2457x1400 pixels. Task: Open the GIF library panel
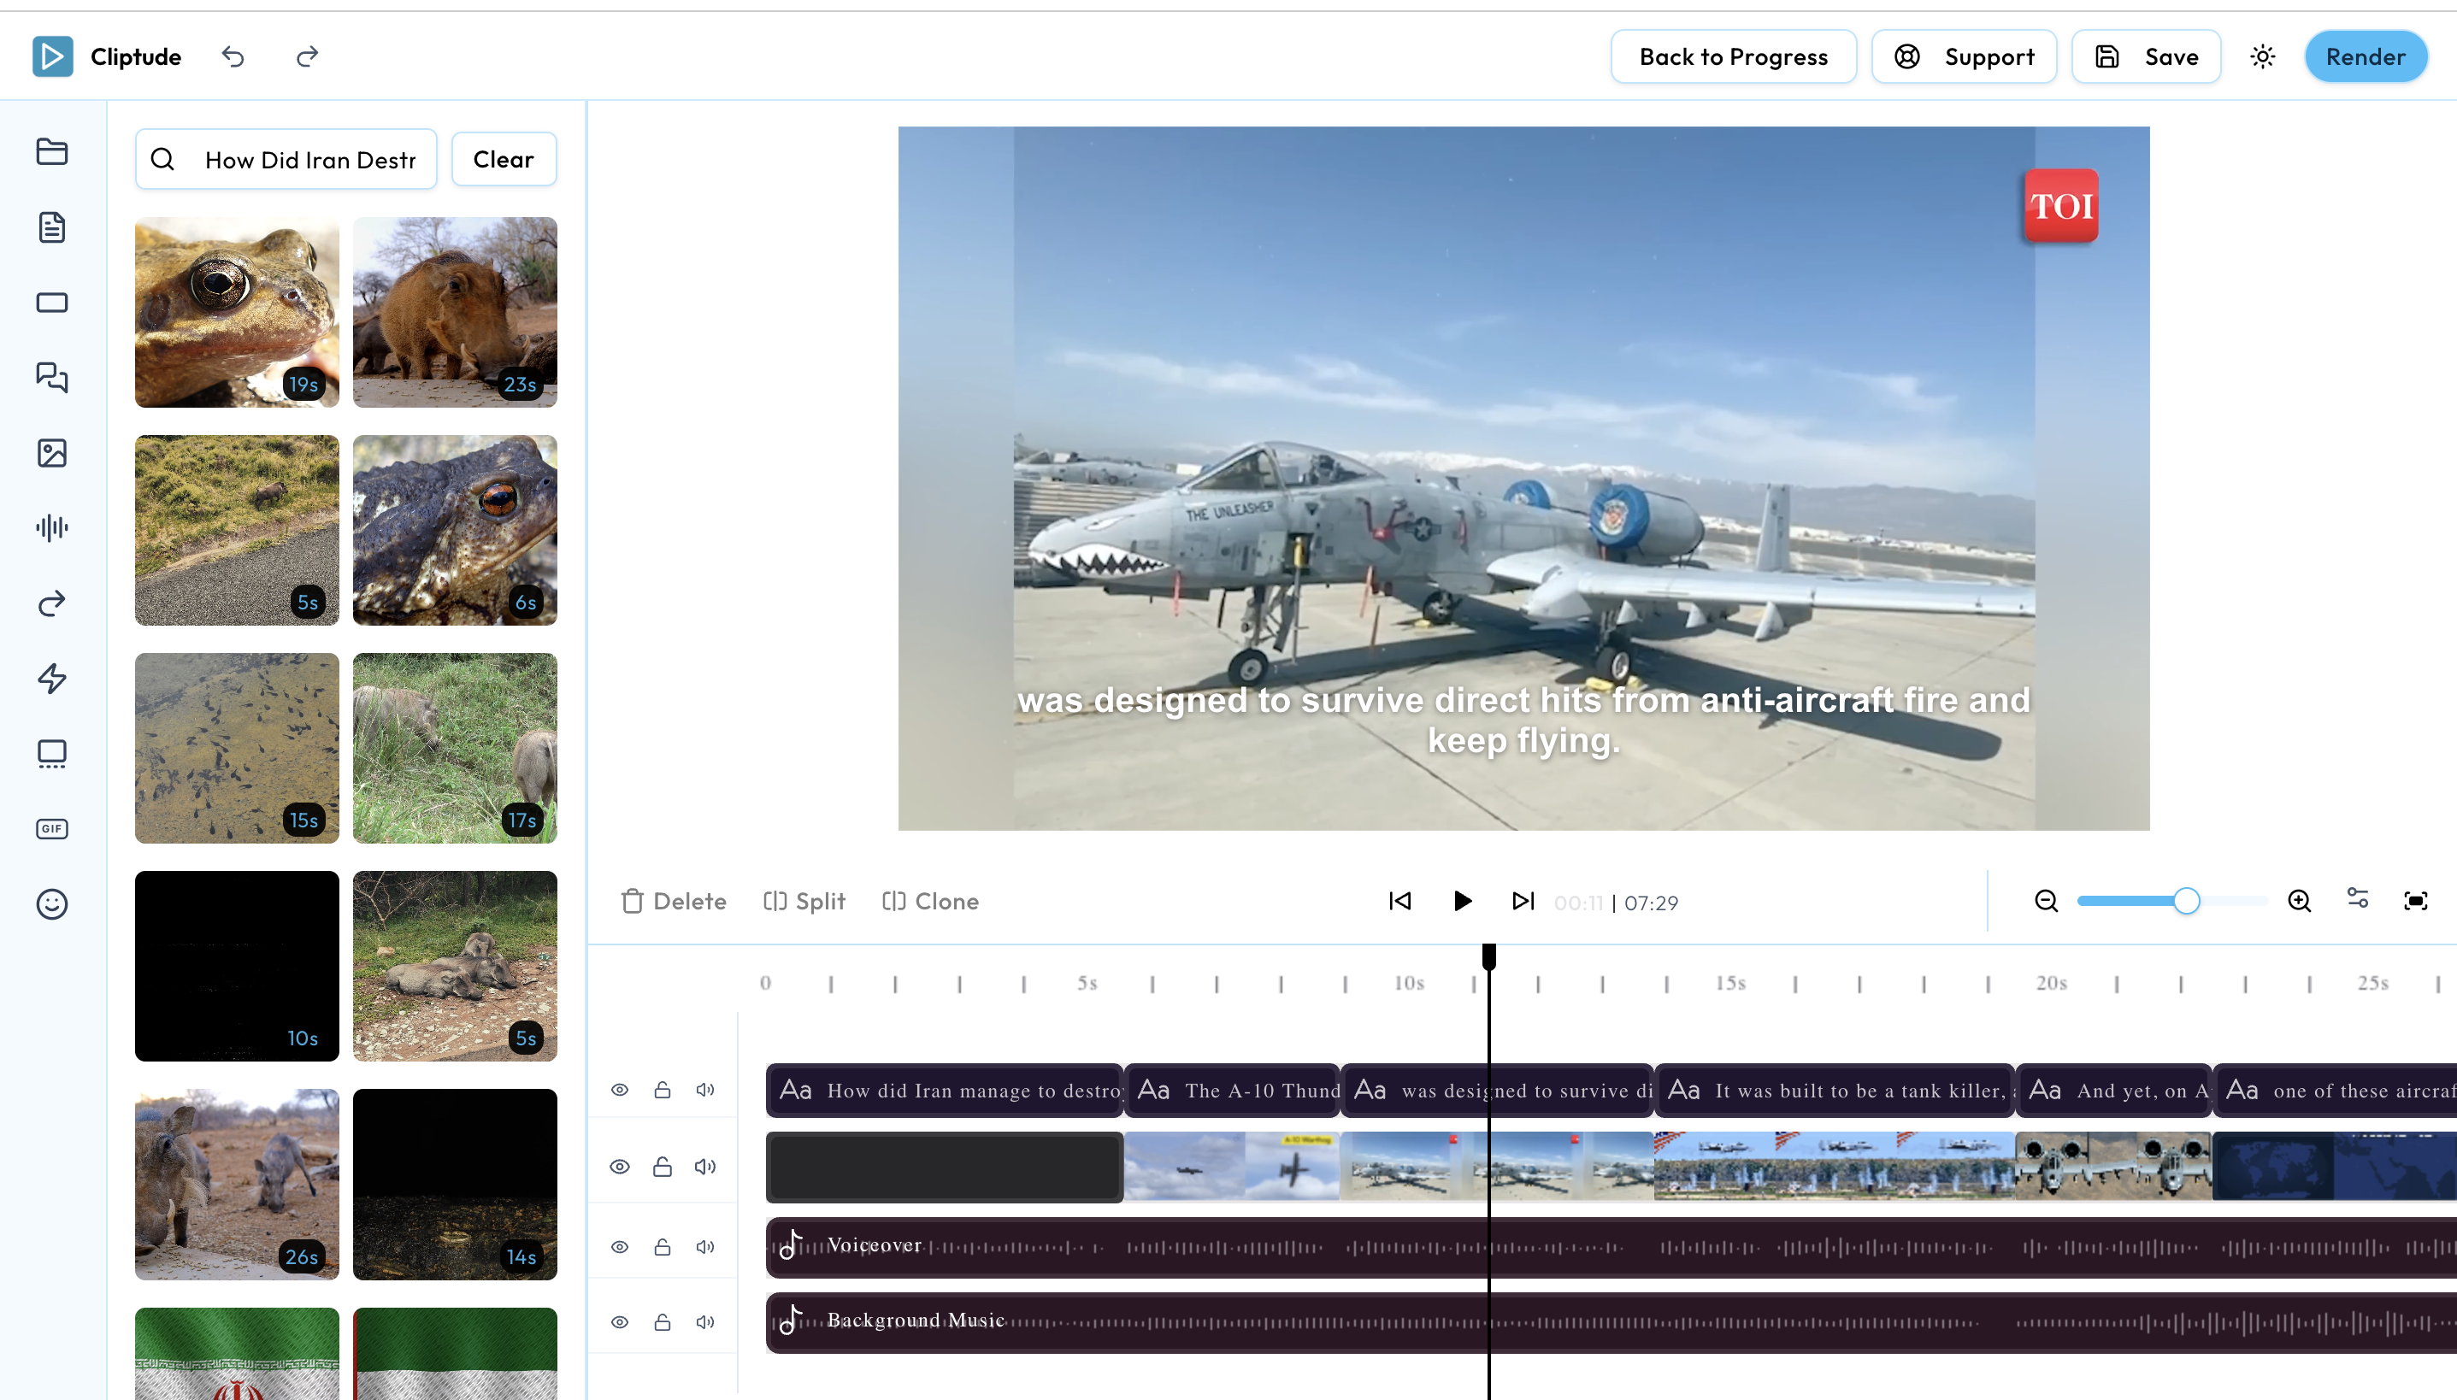tap(51, 828)
